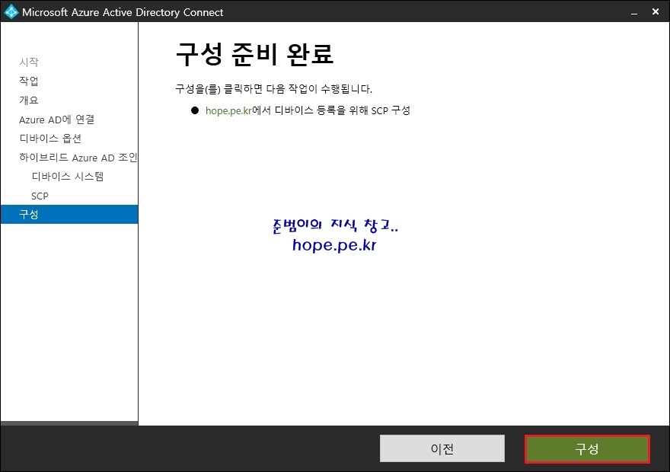The width and height of the screenshot is (670, 472).
Task: Click the green 구성 button
Action: pos(587,448)
